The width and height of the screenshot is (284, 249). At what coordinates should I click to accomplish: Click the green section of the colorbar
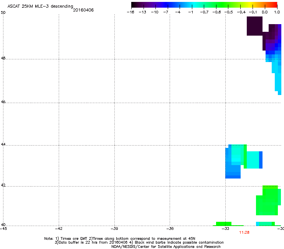tap(222, 5)
